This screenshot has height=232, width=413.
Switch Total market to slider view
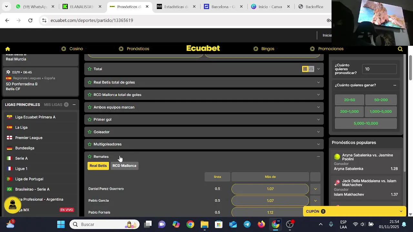click(311, 69)
